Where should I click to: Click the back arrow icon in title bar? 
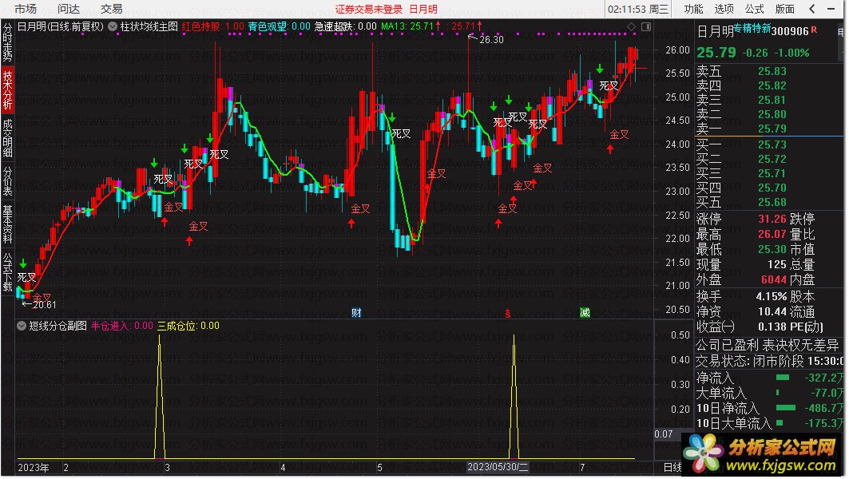(811, 9)
